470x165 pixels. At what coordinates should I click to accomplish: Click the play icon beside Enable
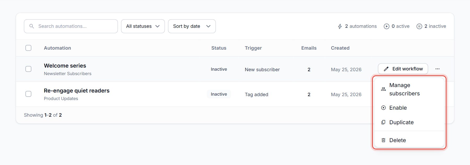point(383,108)
